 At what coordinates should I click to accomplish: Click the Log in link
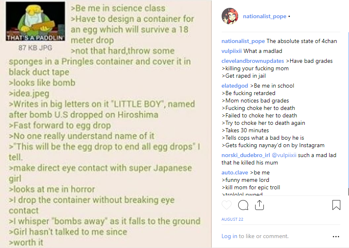click(229, 236)
